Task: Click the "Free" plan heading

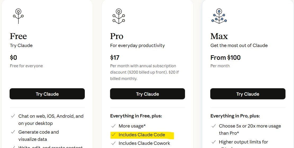Action: [18, 36]
